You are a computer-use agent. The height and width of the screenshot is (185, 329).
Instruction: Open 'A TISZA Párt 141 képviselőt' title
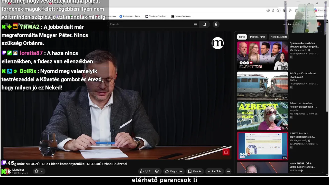click(x=302, y=135)
